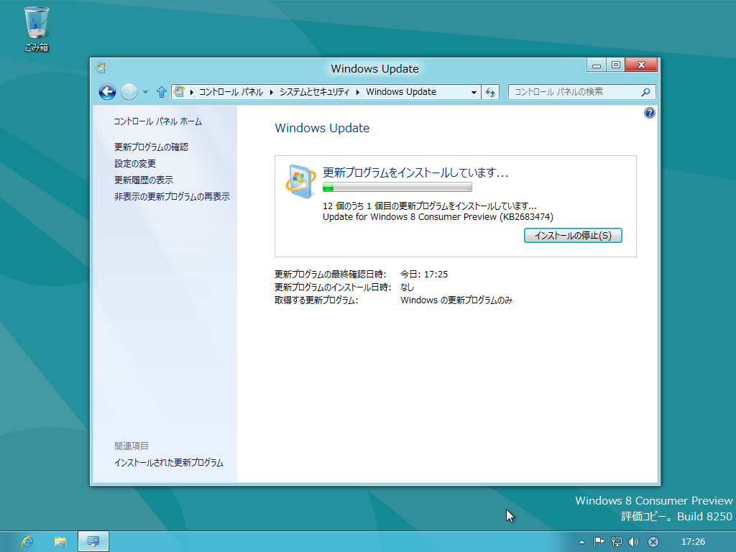736x552 pixels.
Task: Expand the chevron before コントロール パネル
Action: [x=191, y=92]
